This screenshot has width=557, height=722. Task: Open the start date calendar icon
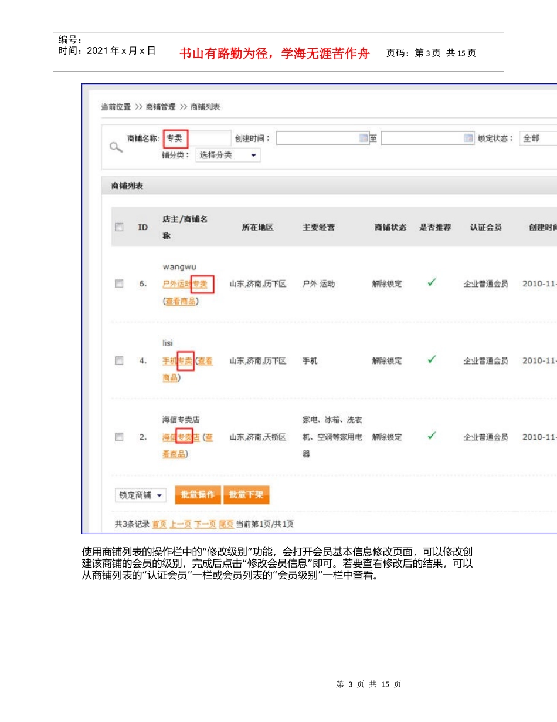pyautogui.click(x=364, y=138)
